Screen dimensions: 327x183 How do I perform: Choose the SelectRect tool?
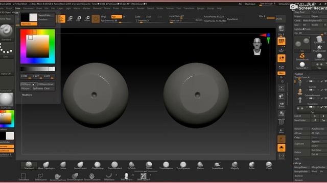24,177
